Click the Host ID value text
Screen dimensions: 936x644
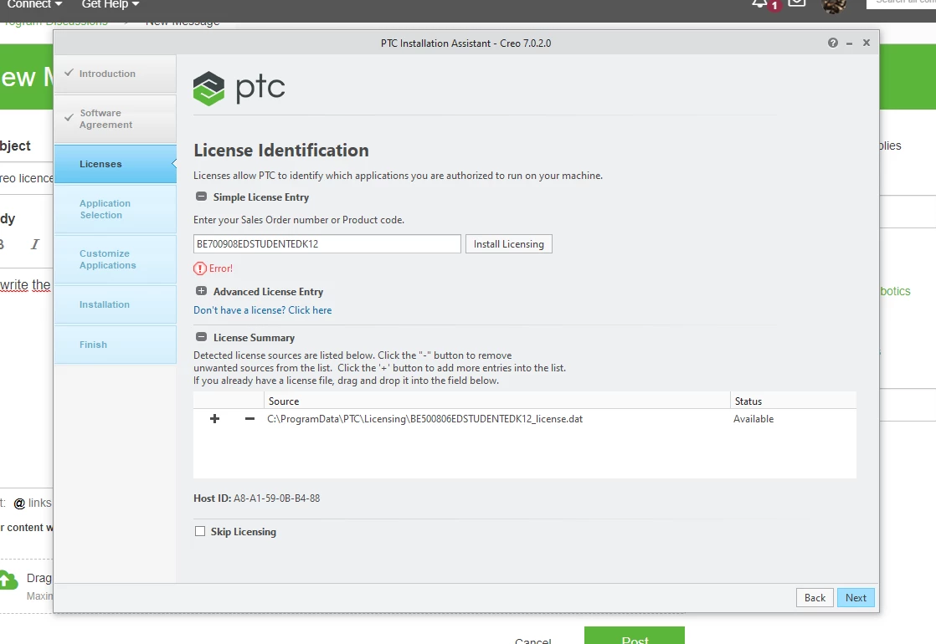[x=276, y=498]
